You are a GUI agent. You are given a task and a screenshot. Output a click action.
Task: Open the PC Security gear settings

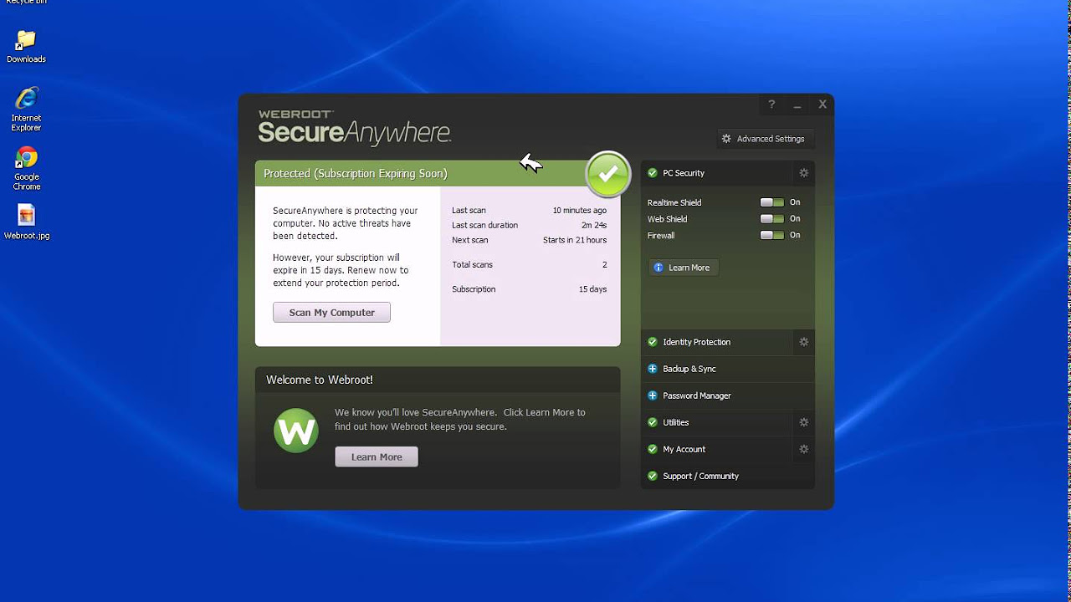[803, 173]
